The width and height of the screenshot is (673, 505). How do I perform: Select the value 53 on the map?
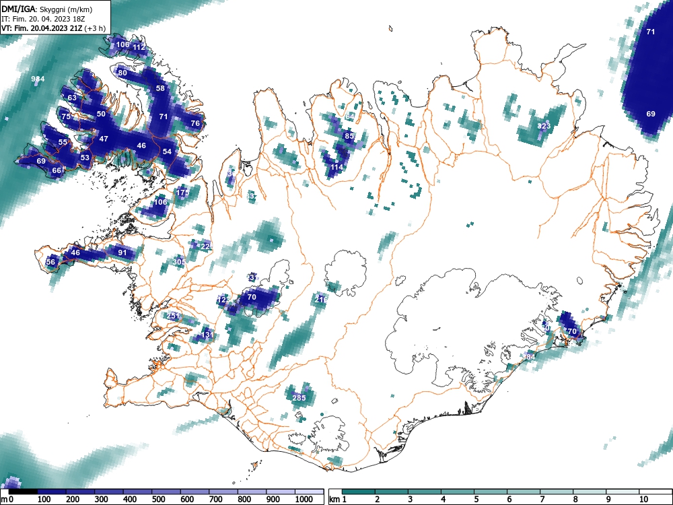click(85, 158)
